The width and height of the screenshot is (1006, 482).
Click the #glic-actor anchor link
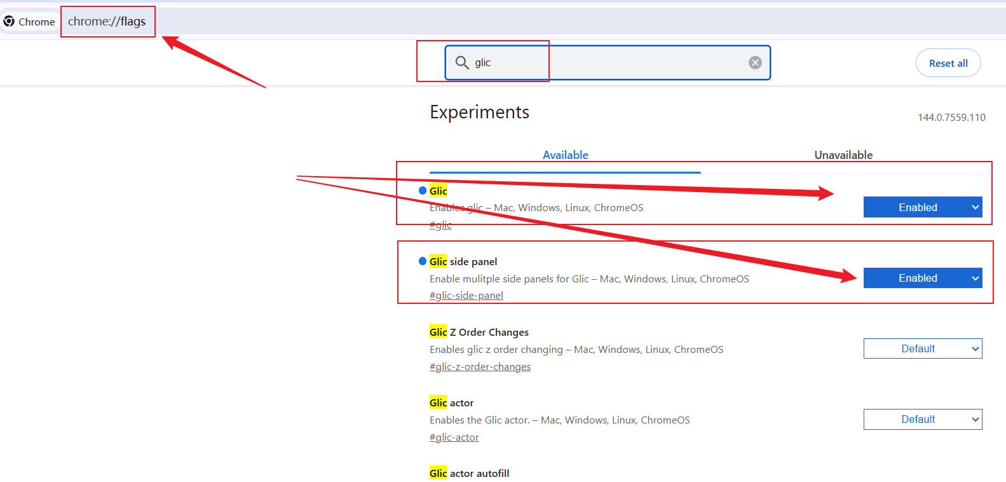454,437
